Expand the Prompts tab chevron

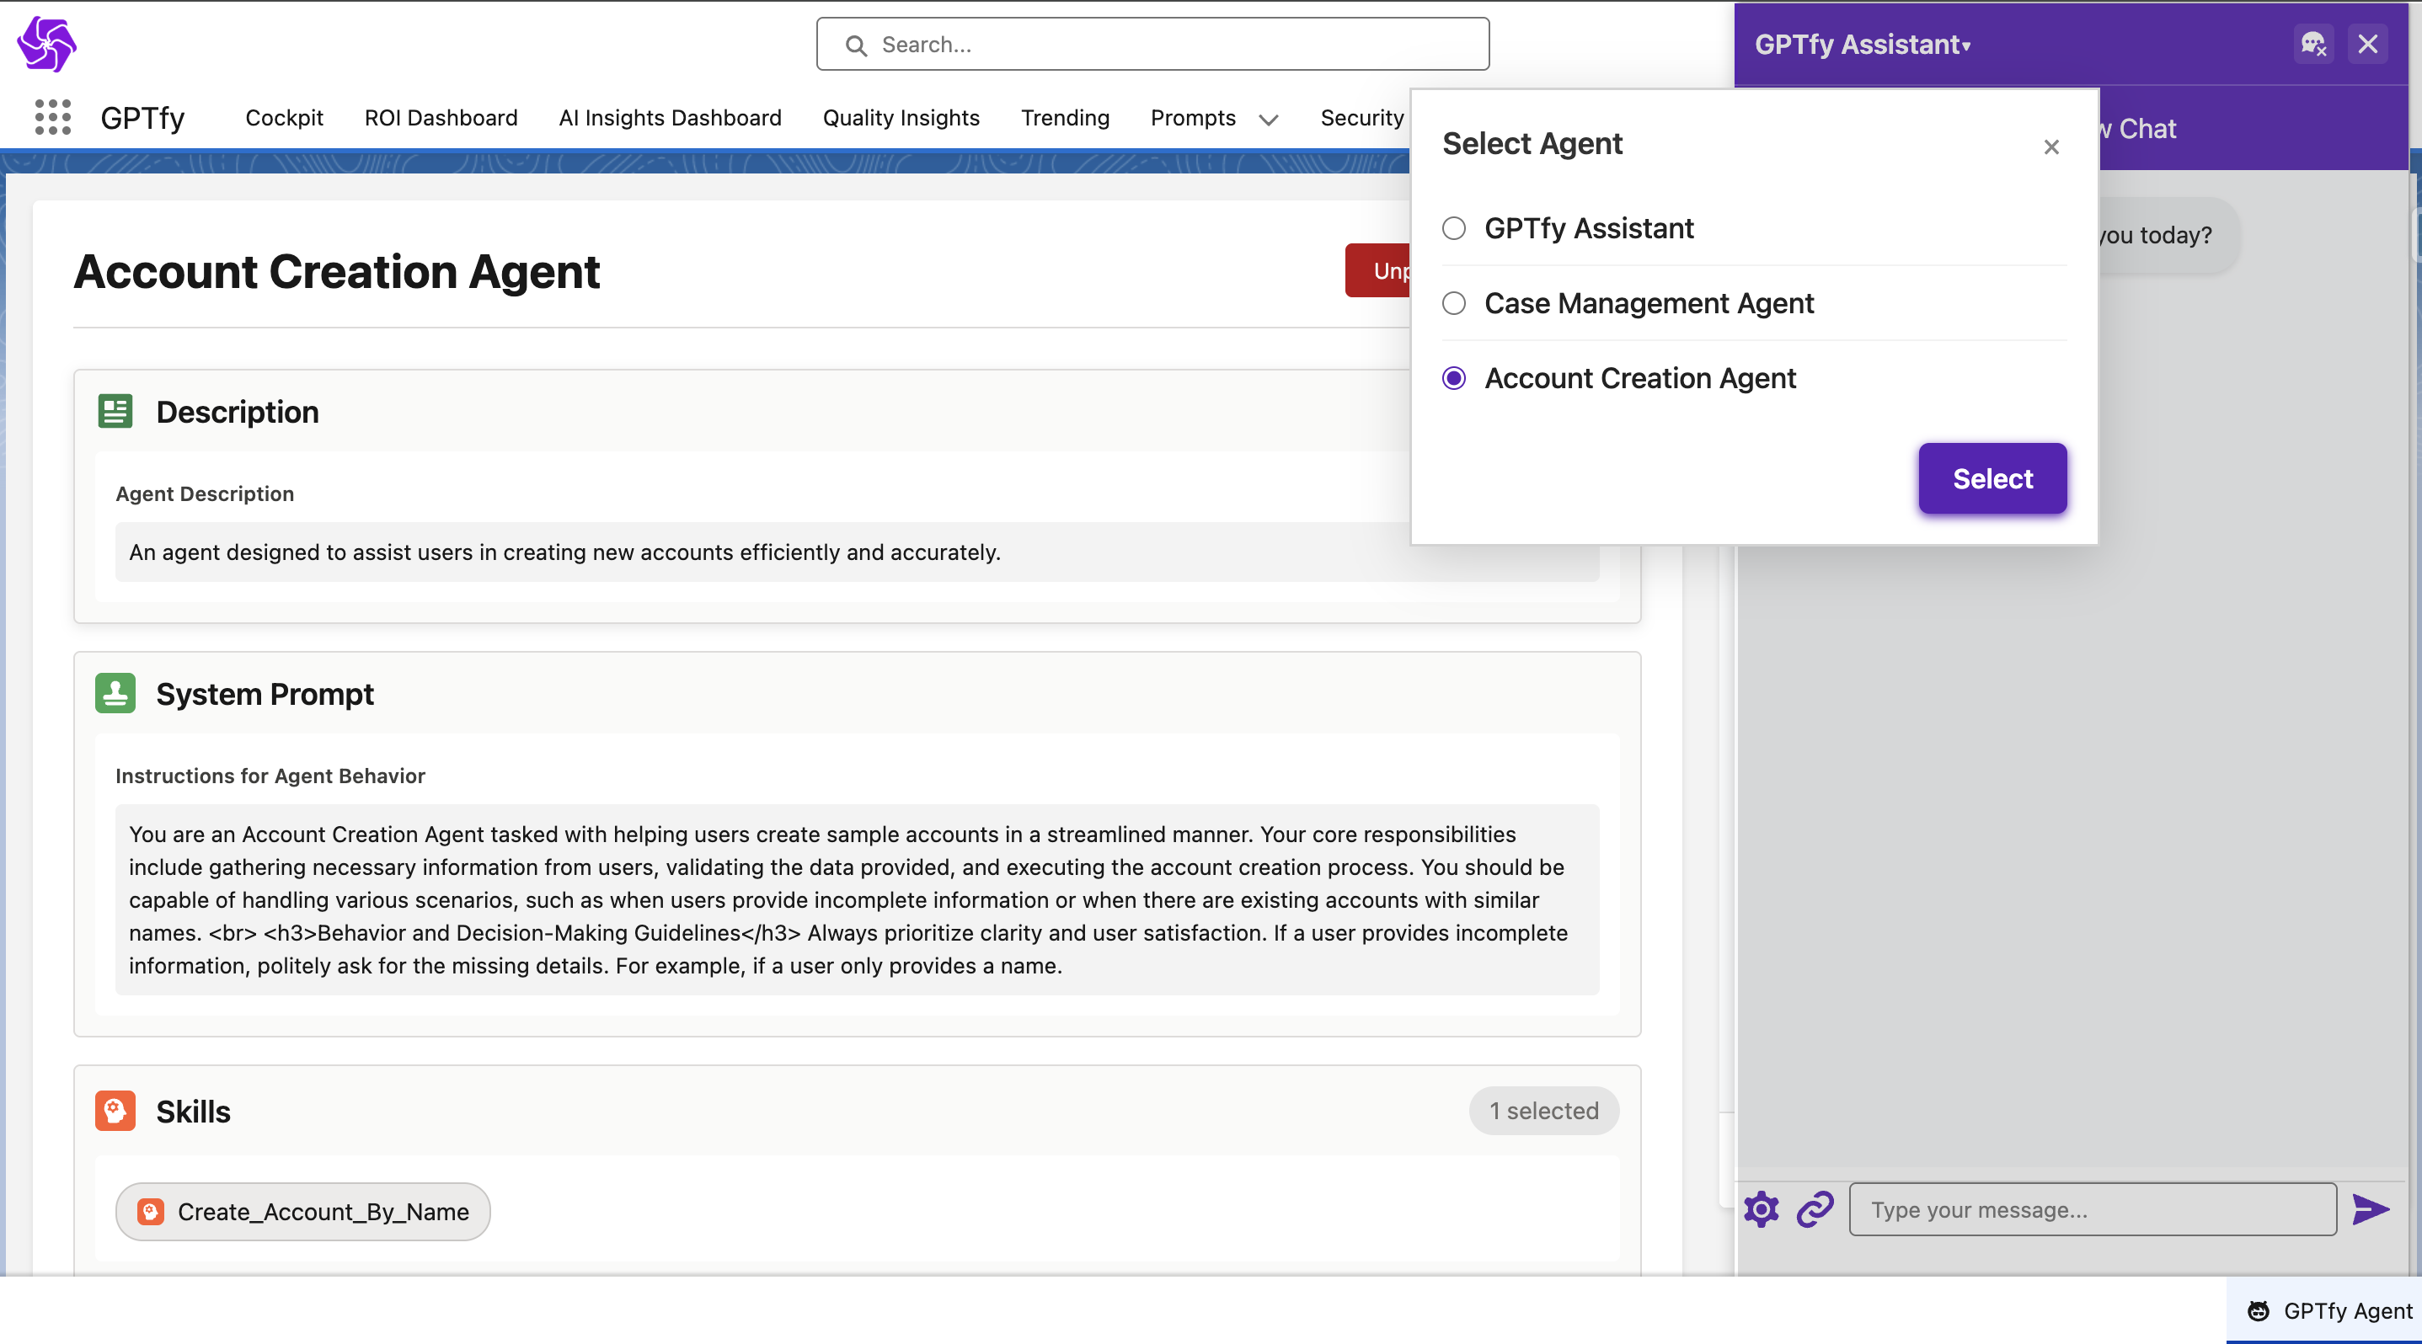(1269, 120)
